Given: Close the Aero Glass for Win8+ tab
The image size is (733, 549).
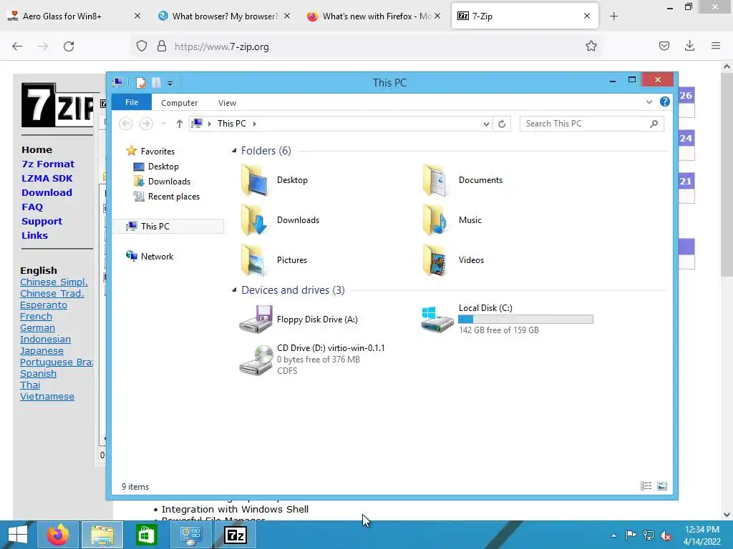Looking at the screenshot, I should coord(137,16).
